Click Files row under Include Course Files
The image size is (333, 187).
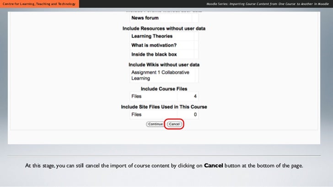[164, 96]
